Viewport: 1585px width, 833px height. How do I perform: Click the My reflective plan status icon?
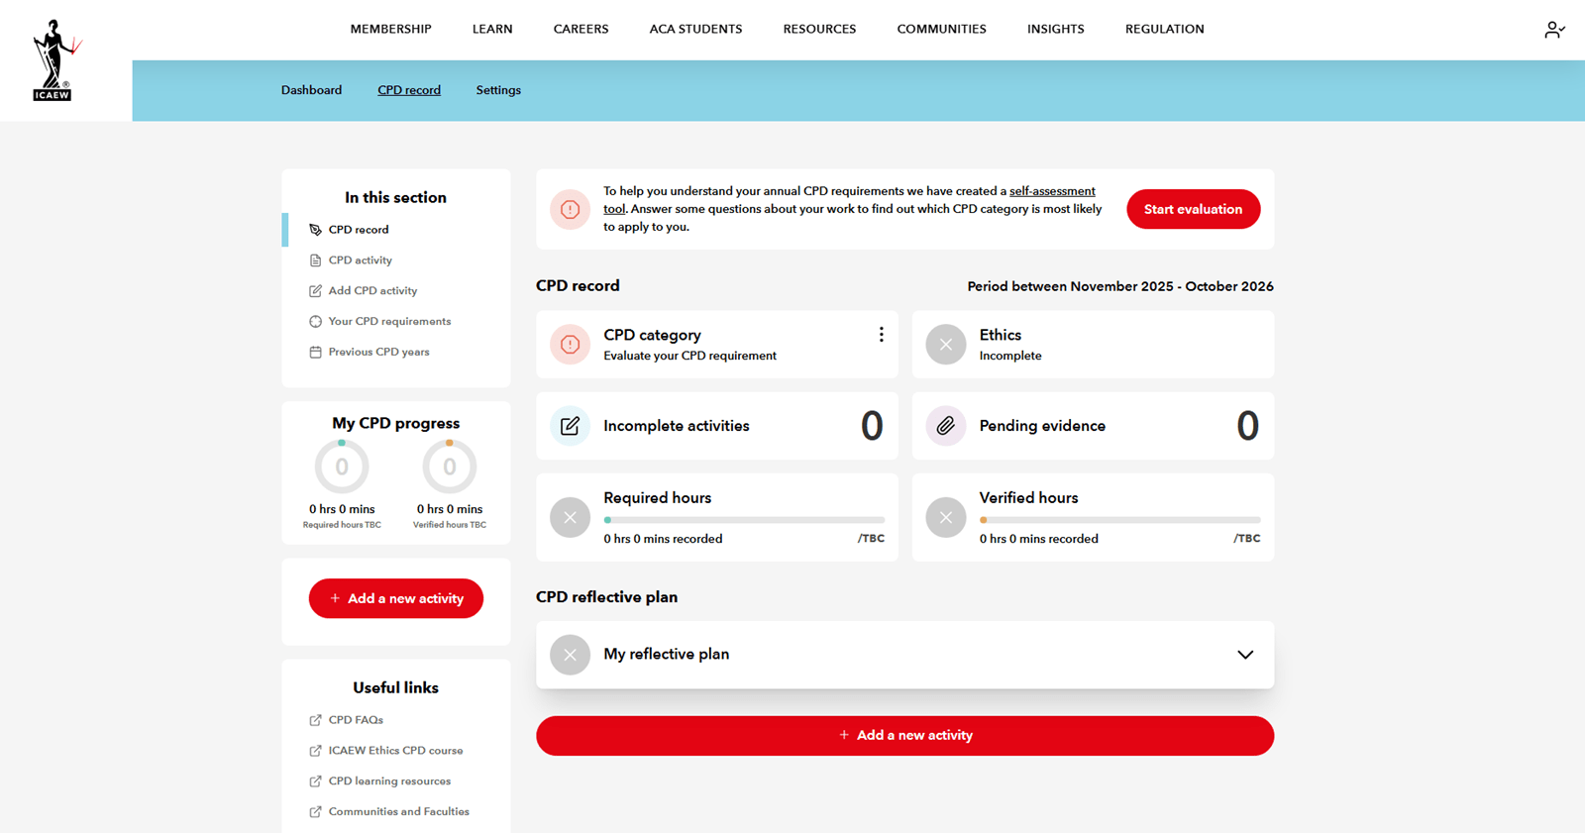coord(570,655)
